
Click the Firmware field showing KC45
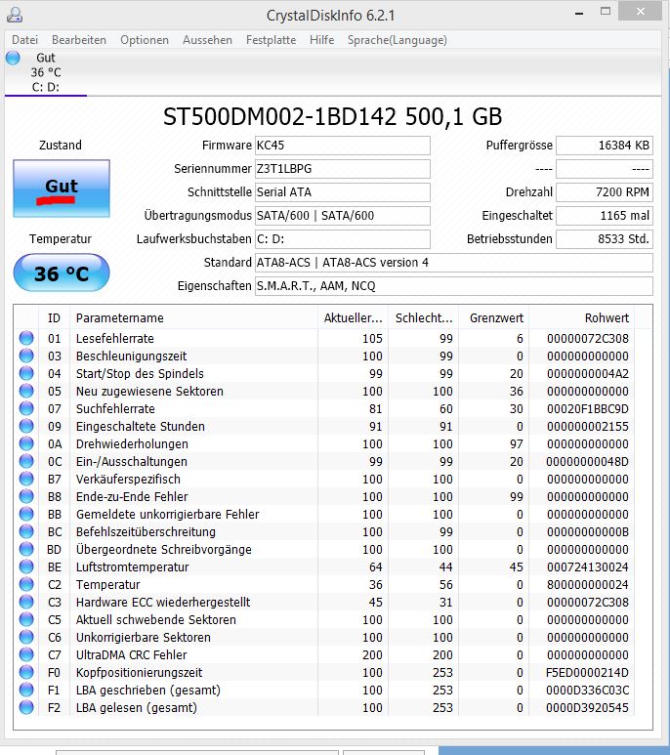342,146
